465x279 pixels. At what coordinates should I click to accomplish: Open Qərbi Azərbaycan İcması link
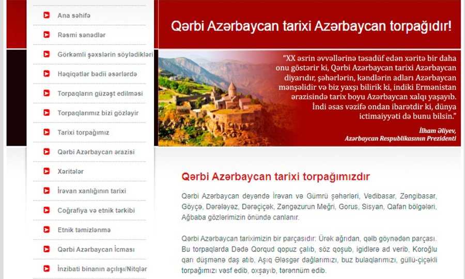click(96, 250)
